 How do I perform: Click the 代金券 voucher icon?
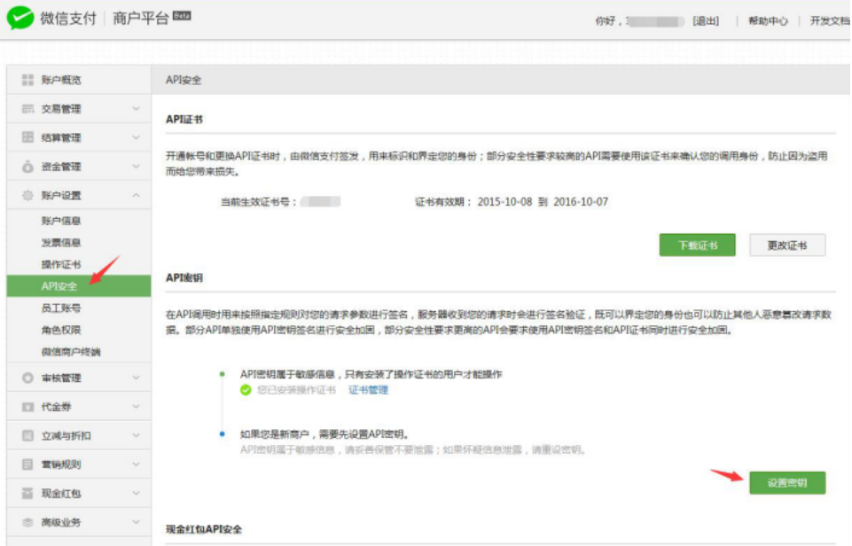[x=27, y=407]
